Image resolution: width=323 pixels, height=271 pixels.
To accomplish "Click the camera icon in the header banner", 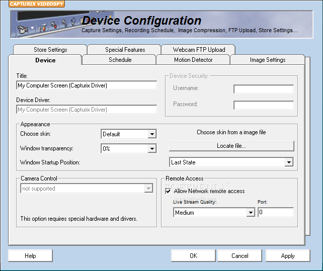I will pyautogui.click(x=23, y=29).
